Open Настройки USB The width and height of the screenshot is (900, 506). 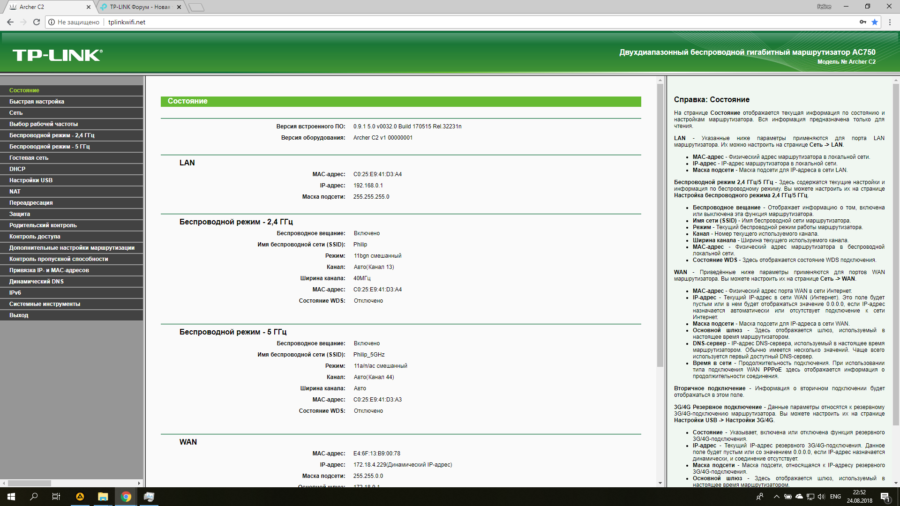pyautogui.click(x=71, y=180)
